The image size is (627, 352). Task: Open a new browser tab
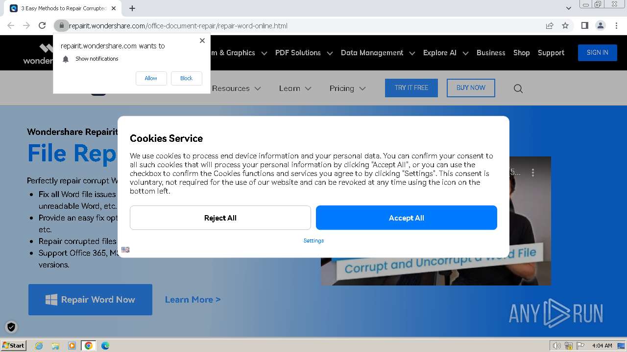[x=132, y=8]
